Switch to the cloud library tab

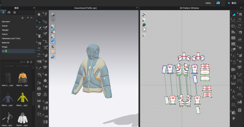click(x=9, y=12)
